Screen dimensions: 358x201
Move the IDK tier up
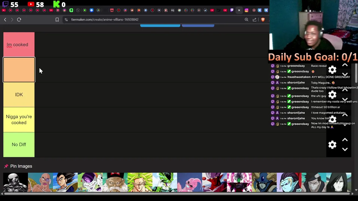345,90
